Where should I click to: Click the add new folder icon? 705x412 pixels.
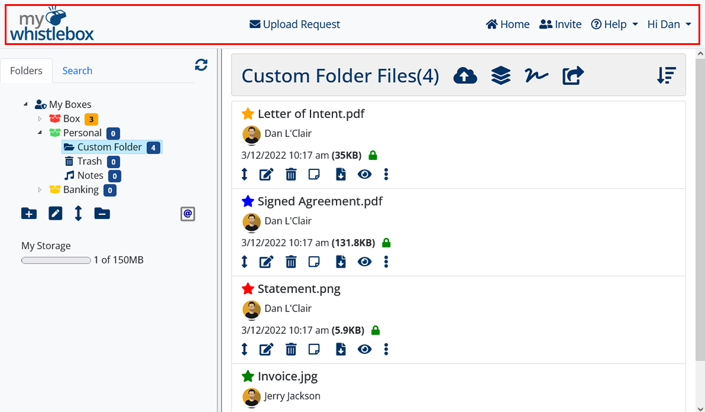tap(28, 214)
